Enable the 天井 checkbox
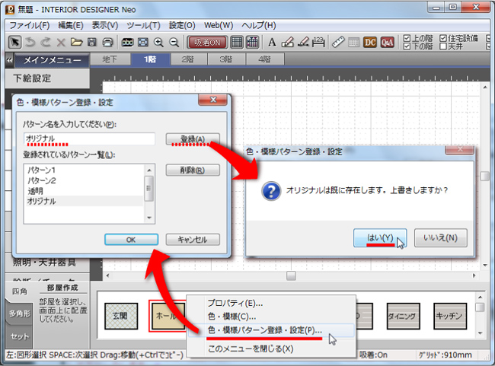Screen dimensions: 495x366 (x=443, y=46)
